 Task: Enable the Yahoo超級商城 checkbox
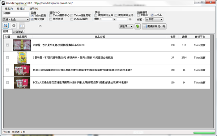coord(72,15)
